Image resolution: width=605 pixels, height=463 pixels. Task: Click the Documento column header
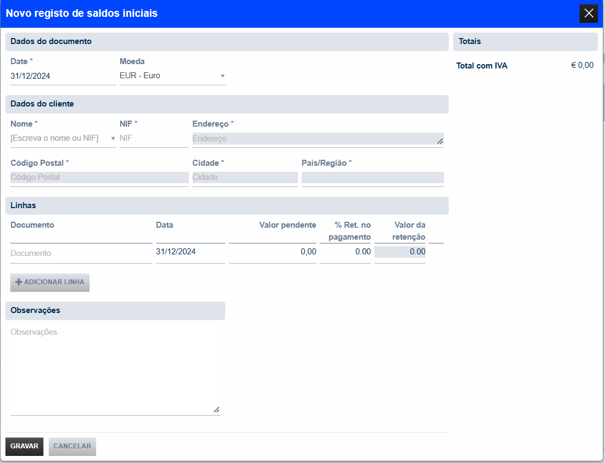click(33, 225)
